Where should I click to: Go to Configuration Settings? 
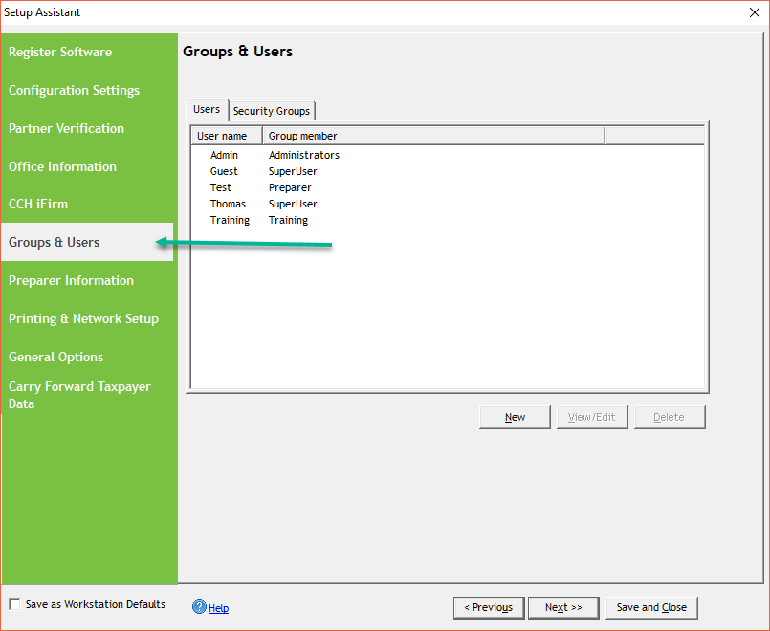point(75,90)
